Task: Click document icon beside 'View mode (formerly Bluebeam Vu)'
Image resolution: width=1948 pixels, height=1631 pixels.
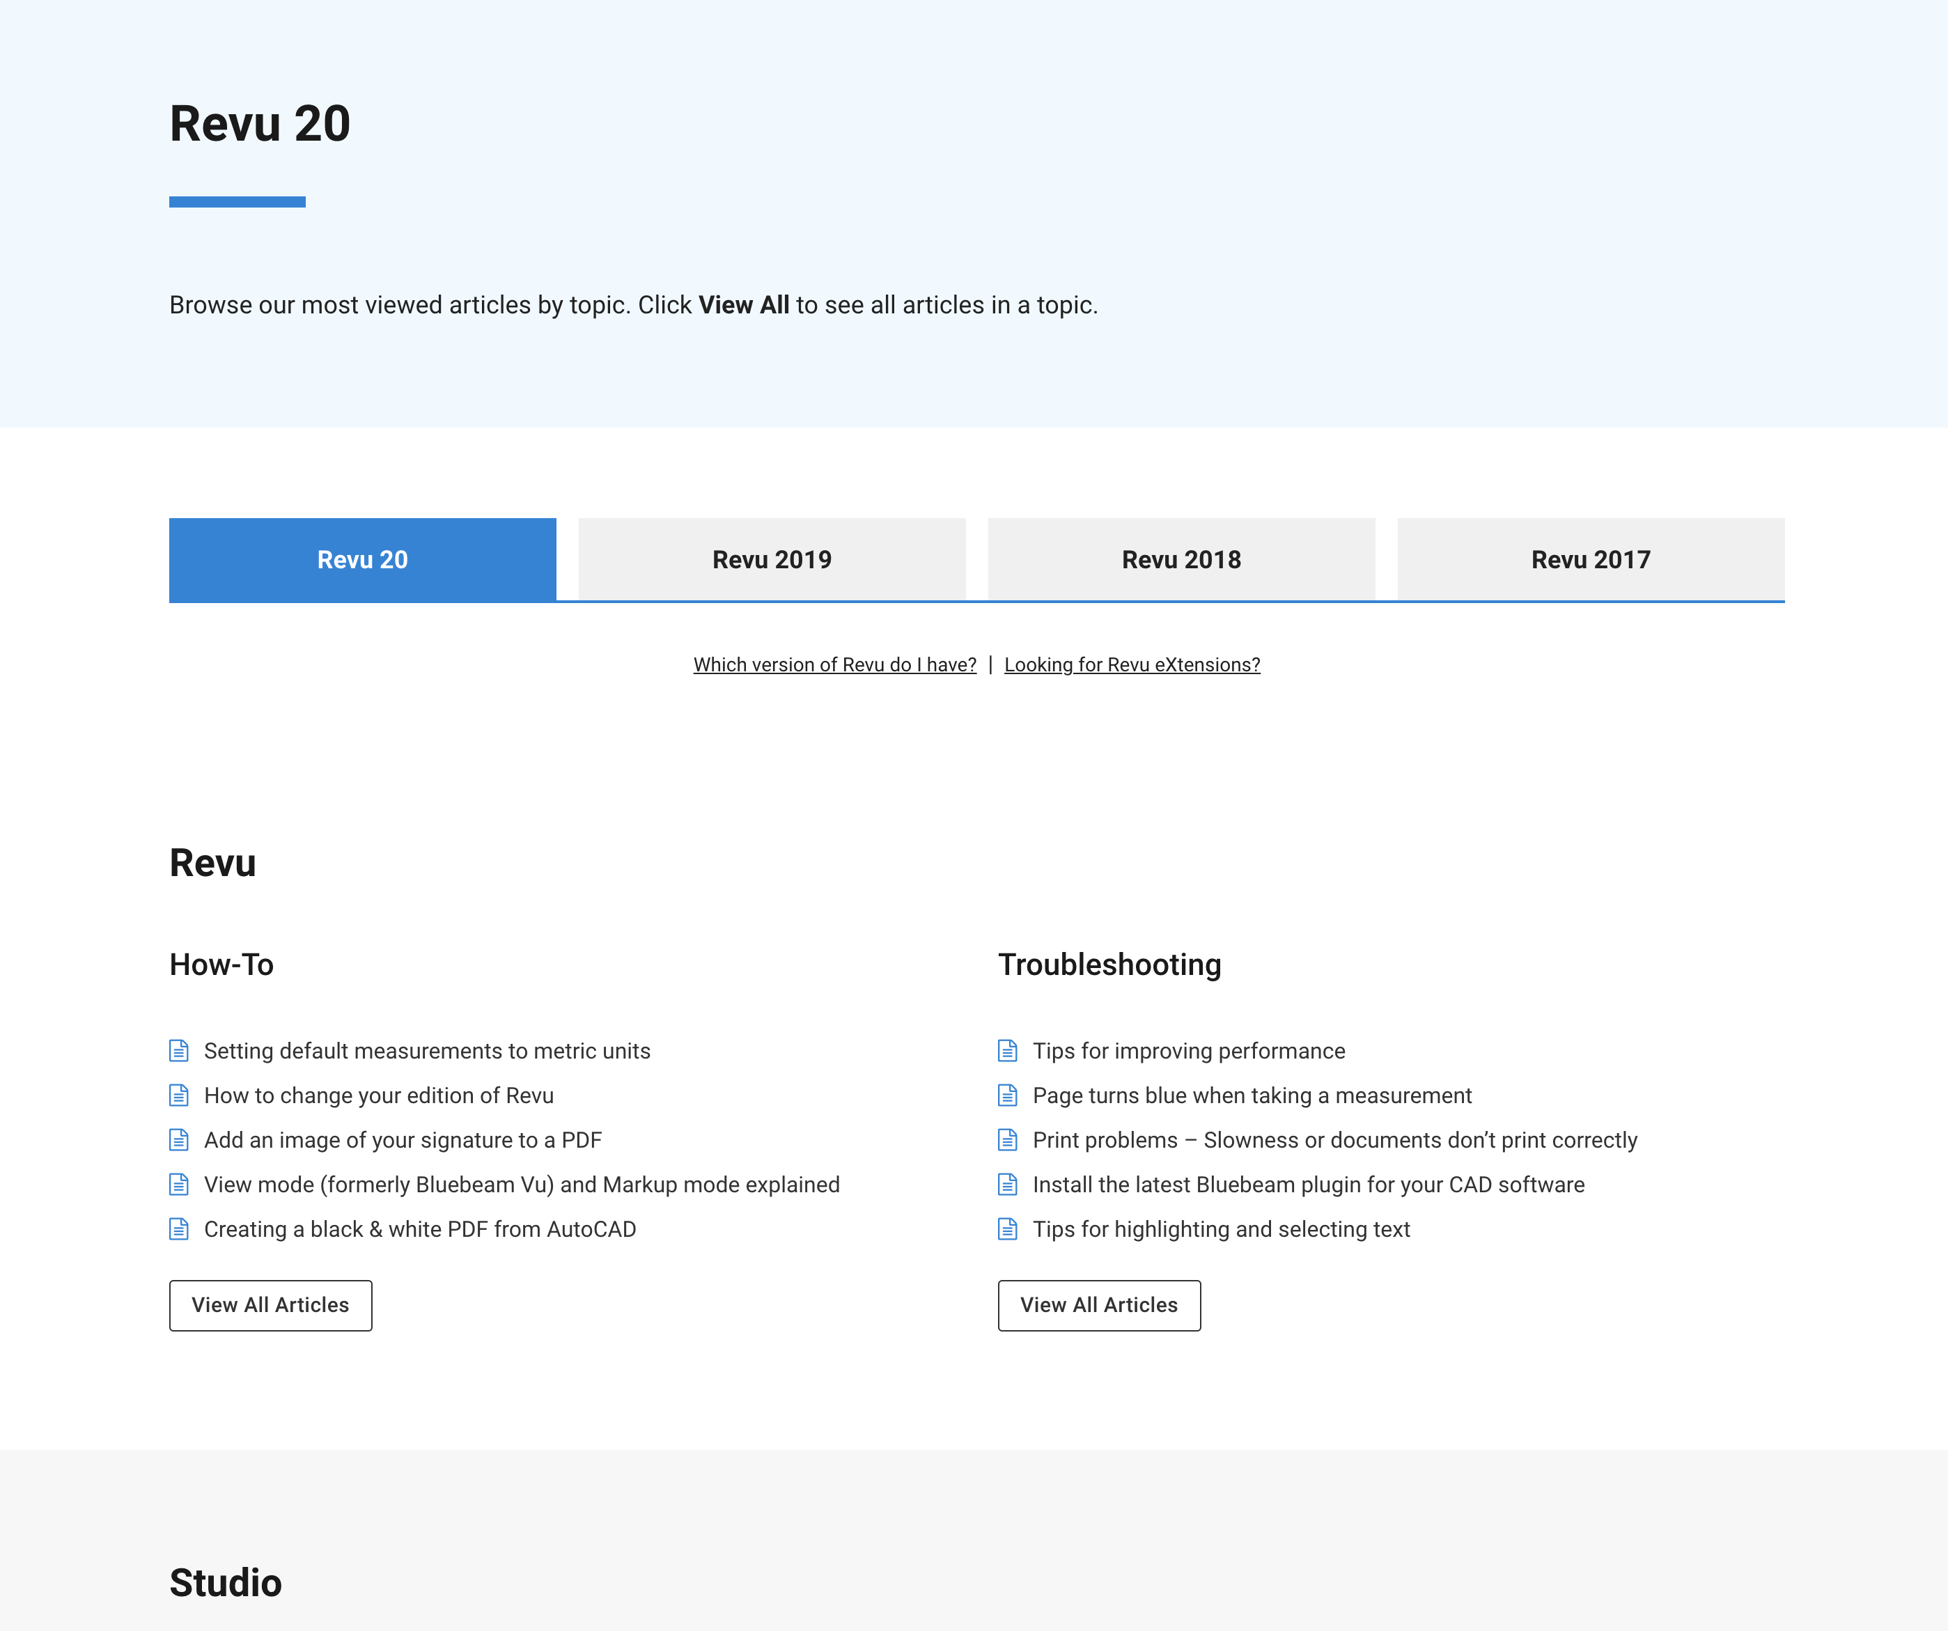Action: pos(179,1184)
